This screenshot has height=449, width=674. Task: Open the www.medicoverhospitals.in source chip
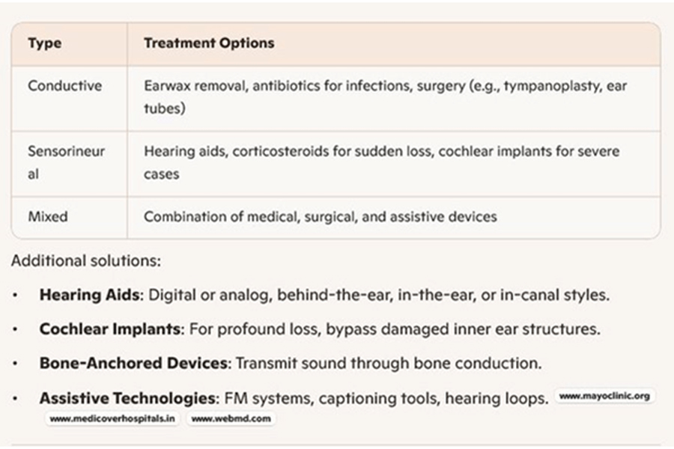click(112, 419)
